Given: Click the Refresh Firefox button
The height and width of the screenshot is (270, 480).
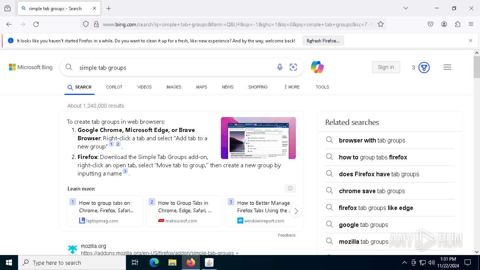Looking at the screenshot, I should click(323, 41).
